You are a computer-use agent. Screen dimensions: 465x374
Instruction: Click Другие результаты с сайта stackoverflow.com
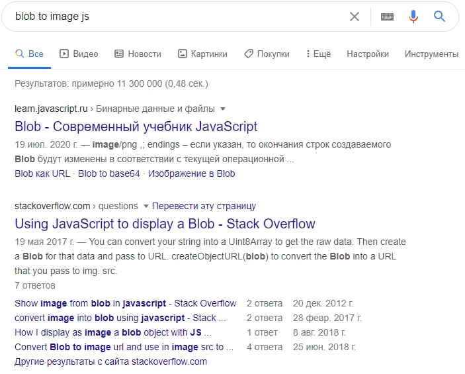coord(111,362)
